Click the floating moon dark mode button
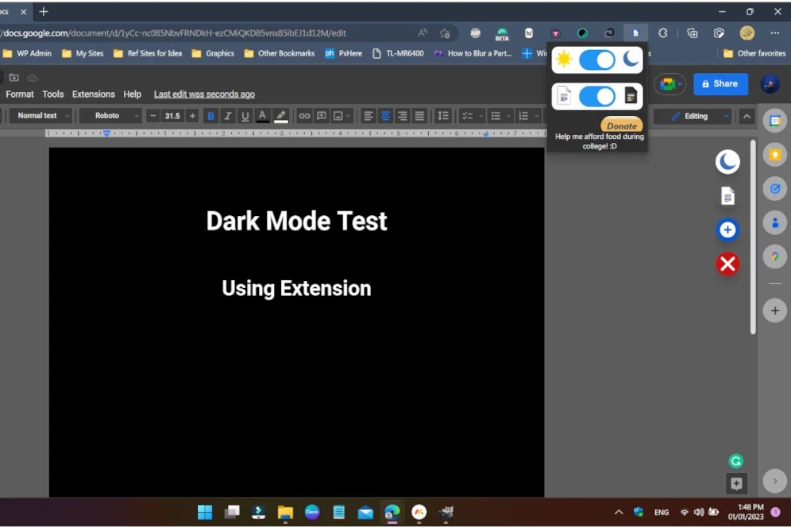Viewport: 791px width, 527px height. (727, 162)
